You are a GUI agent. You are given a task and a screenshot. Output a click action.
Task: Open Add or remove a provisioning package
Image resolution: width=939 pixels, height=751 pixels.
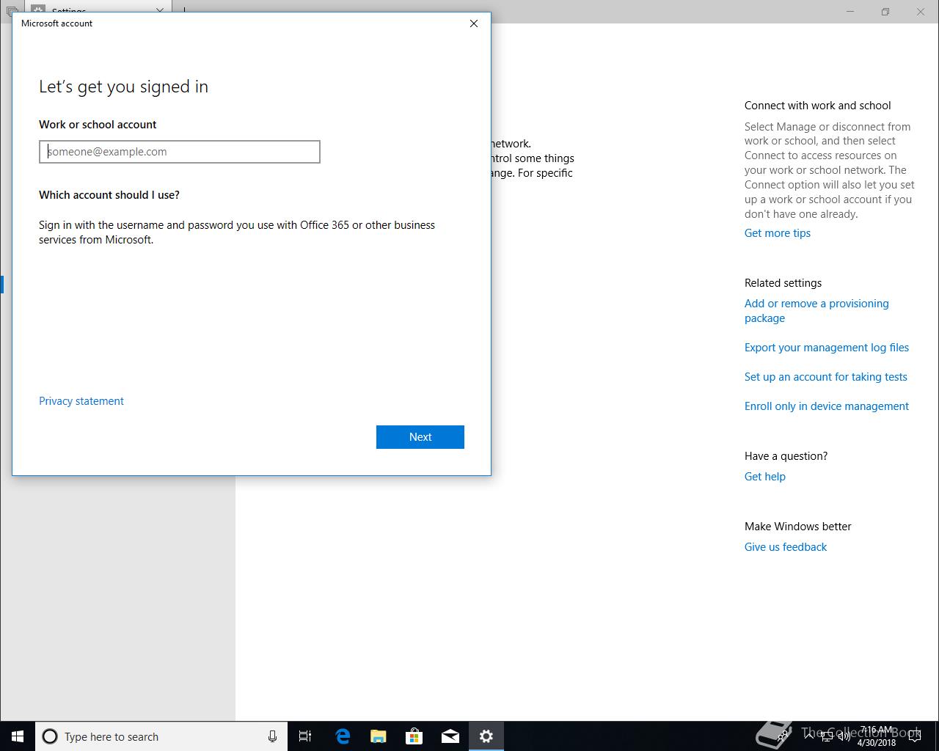pyautogui.click(x=816, y=311)
